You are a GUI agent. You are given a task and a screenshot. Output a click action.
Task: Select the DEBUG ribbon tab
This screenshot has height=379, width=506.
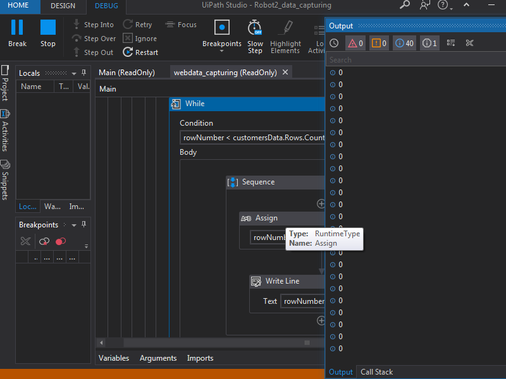106,6
